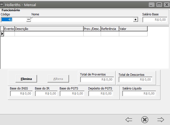Focus the Nome text field
This screenshot has height=125, width=170.
82,20
